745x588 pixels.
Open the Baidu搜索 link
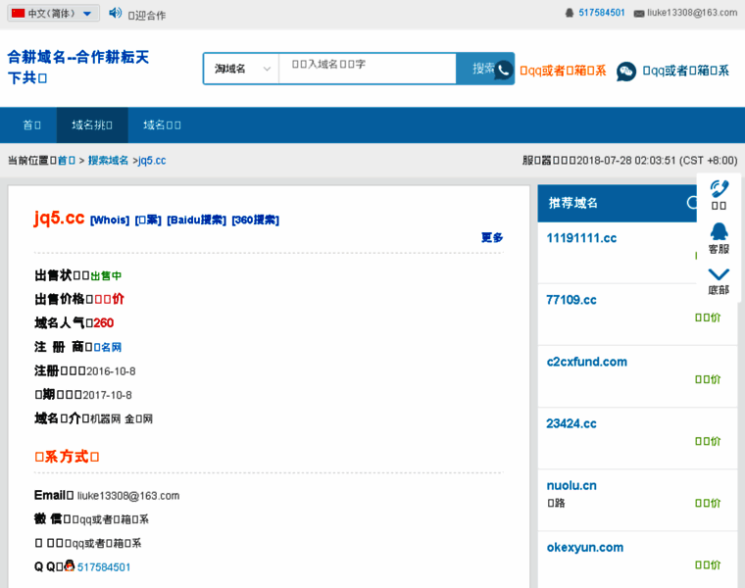coord(197,220)
